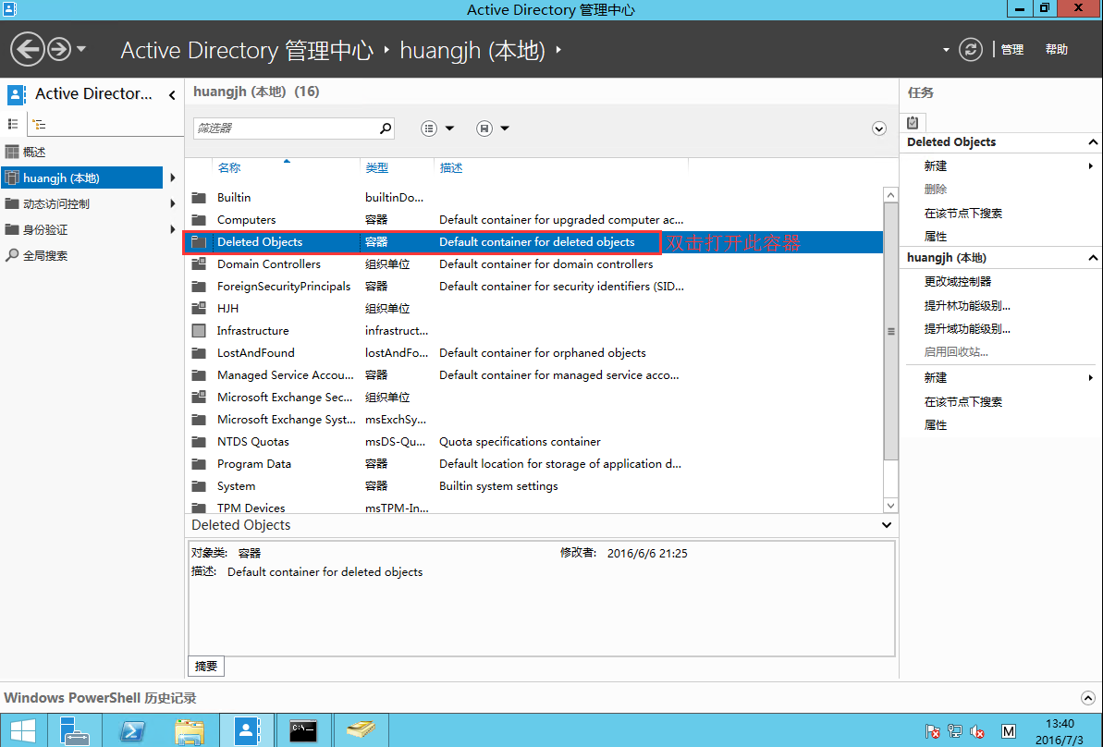This screenshot has width=1103, height=747.
Task: Select the Builtin folder icon
Action: pyautogui.click(x=199, y=198)
